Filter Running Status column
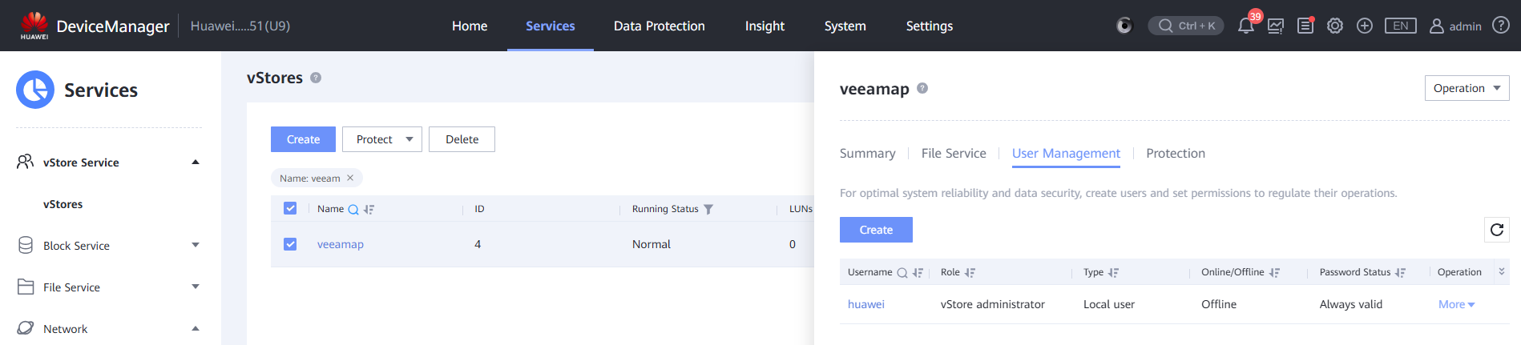This screenshot has width=1521, height=345. click(x=708, y=210)
